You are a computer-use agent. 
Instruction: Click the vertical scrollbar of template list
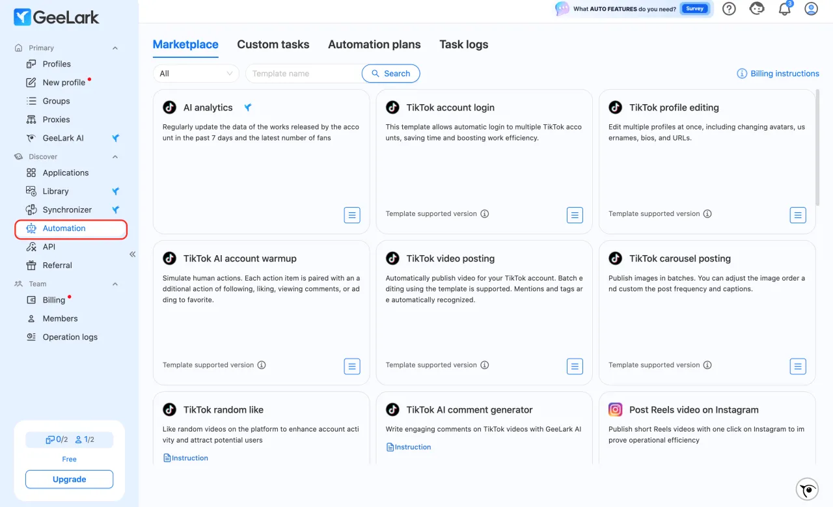817,148
